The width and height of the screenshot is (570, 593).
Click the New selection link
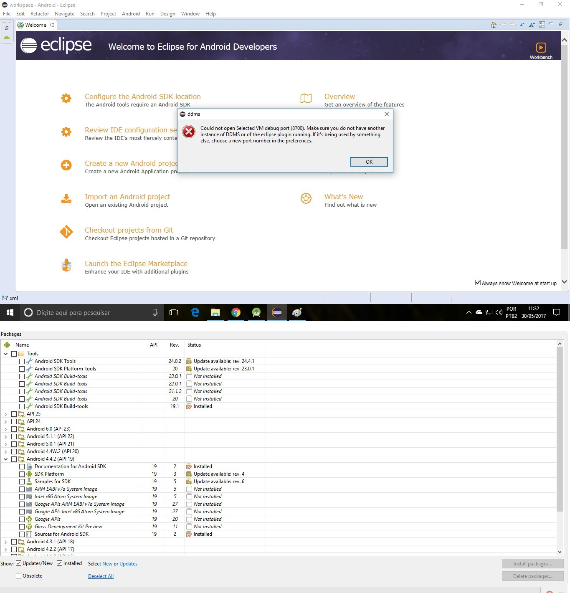(x=107, y=564)
